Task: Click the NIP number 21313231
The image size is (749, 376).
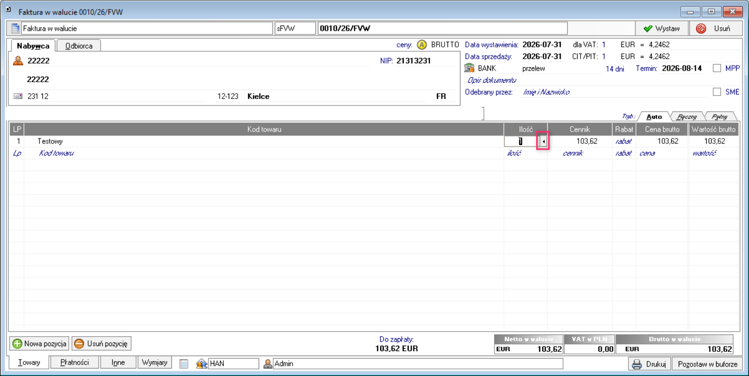Action: 414,61
